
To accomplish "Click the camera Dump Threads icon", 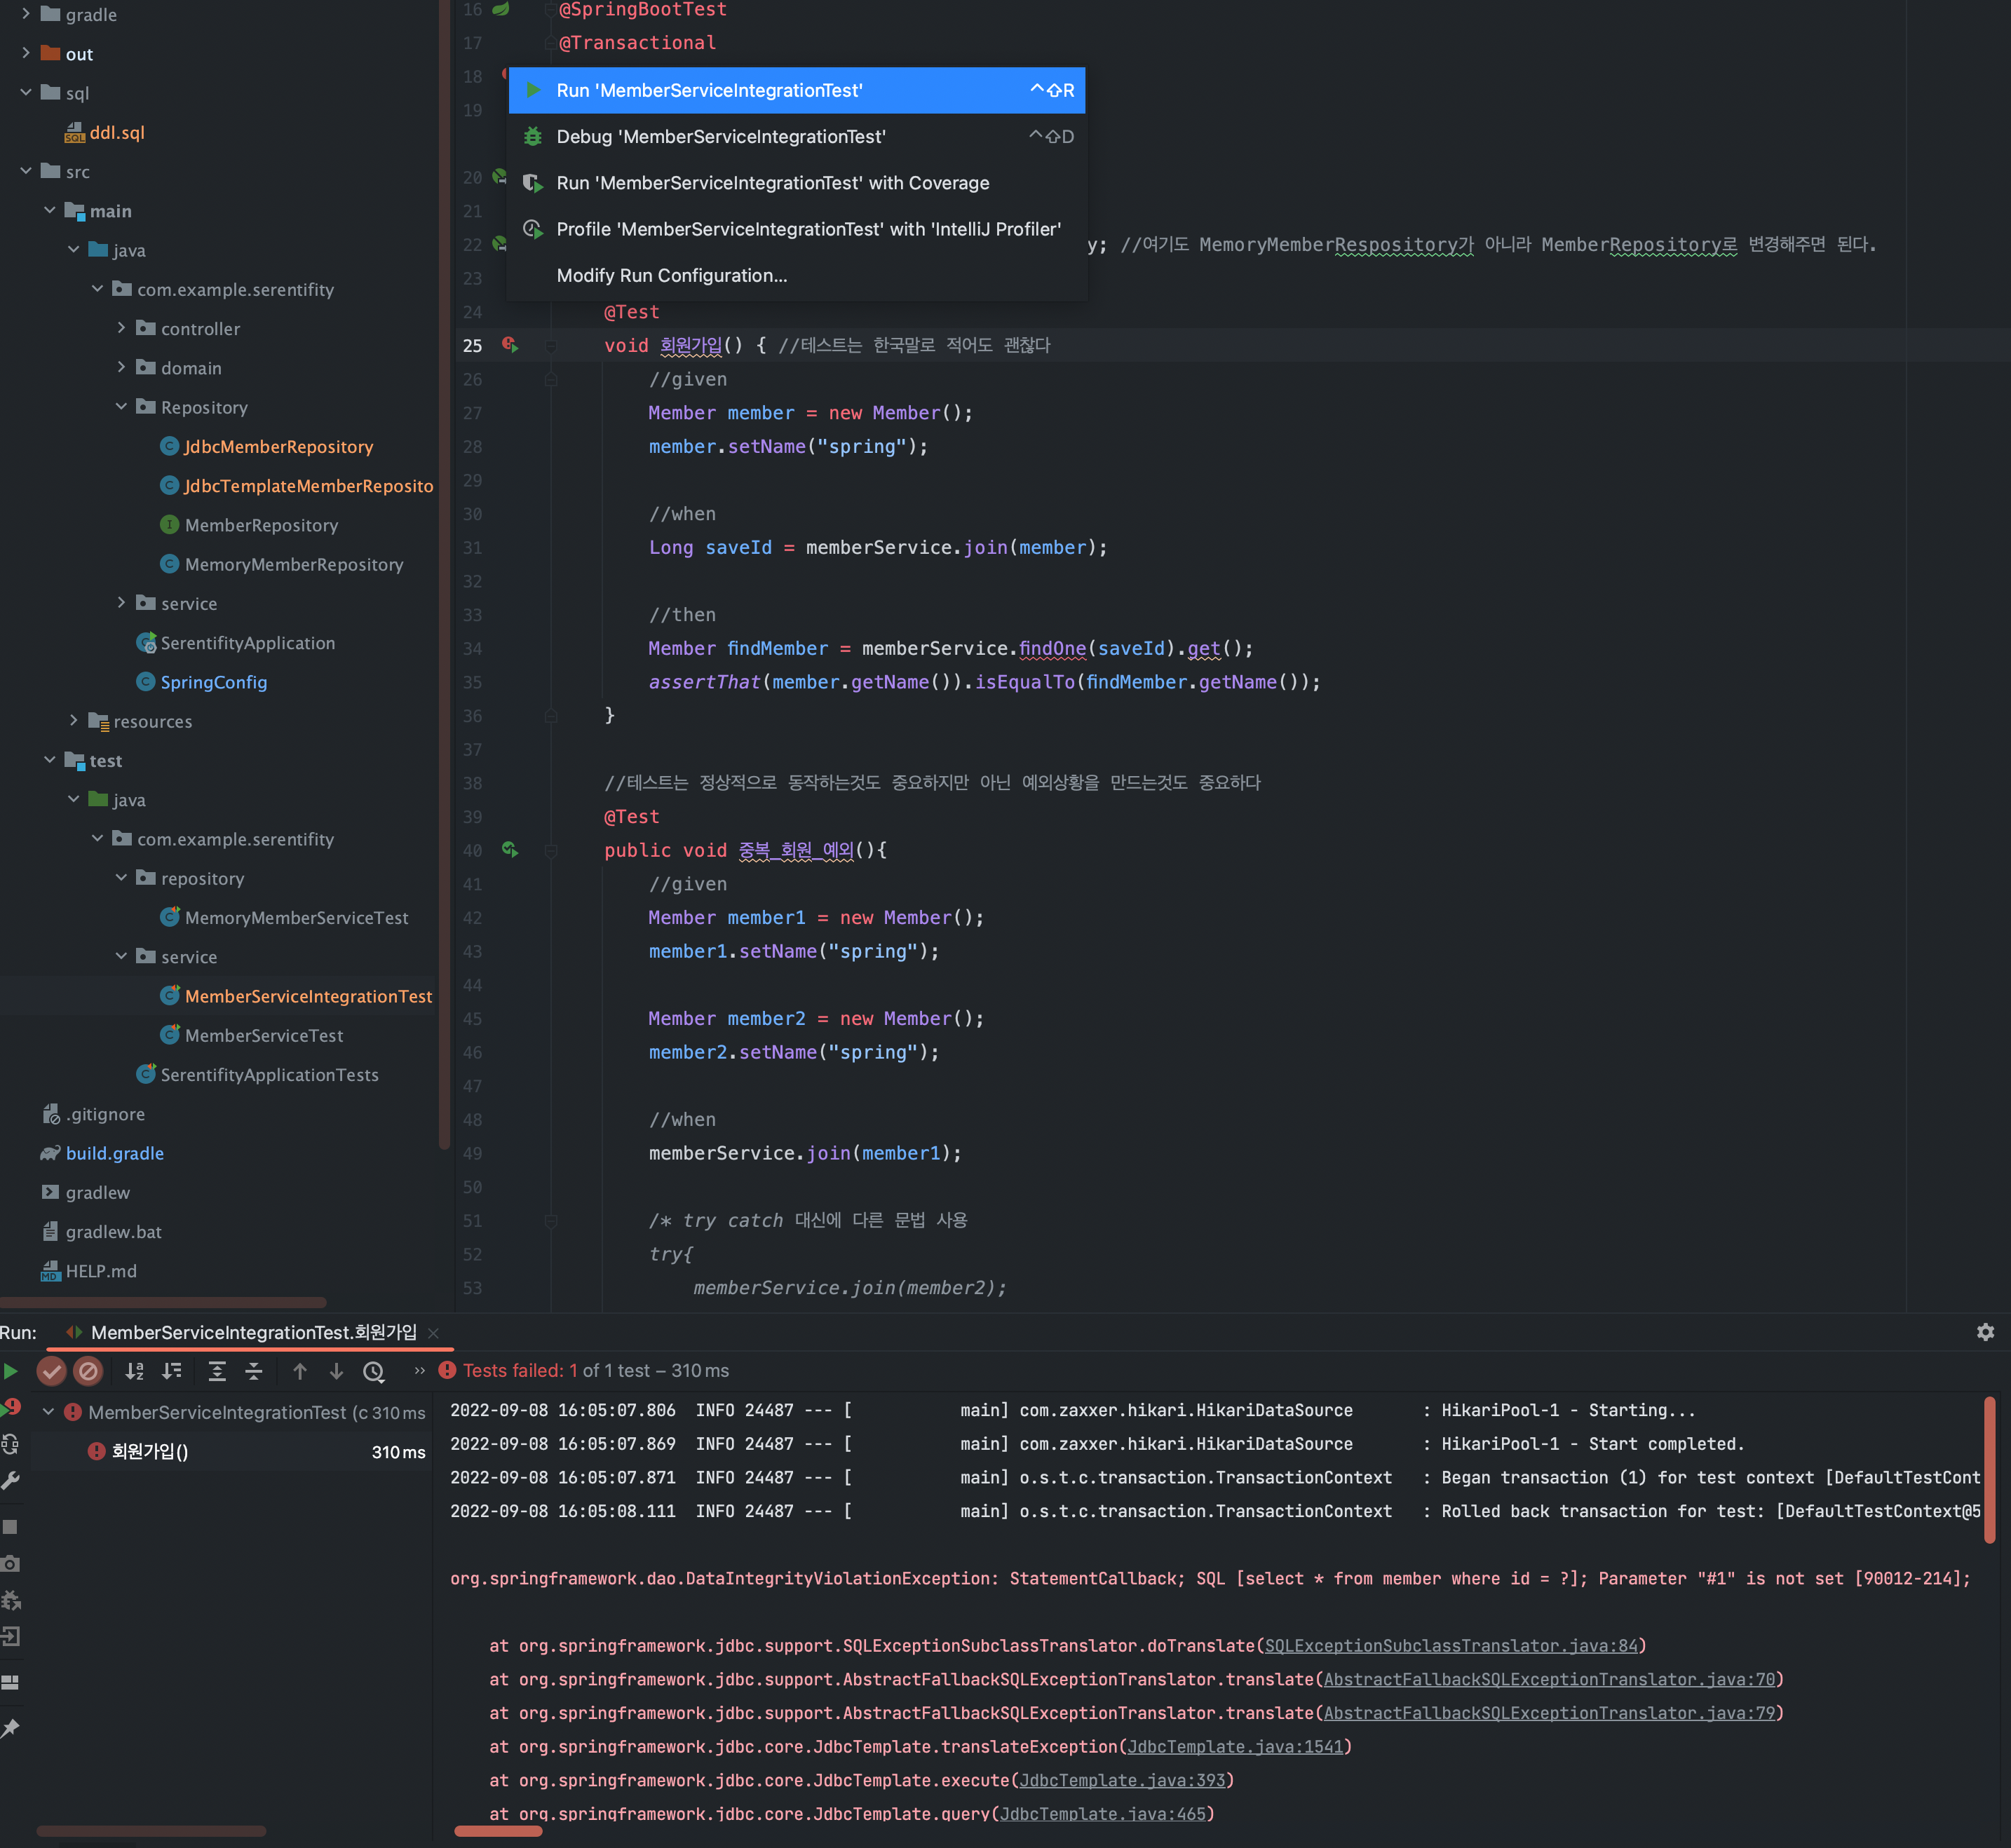I will (x=11, y=1564).
